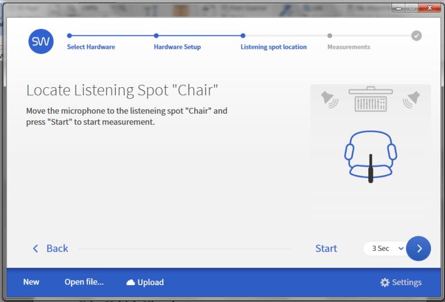
Task: Open the 3 Sec delay dropdown
Action: 385,249
